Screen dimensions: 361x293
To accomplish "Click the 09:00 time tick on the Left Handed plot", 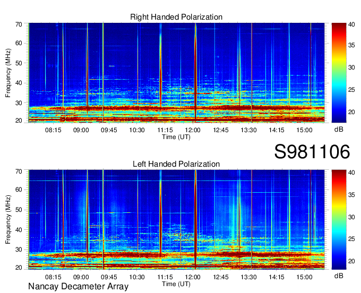I will click(81, 277).
